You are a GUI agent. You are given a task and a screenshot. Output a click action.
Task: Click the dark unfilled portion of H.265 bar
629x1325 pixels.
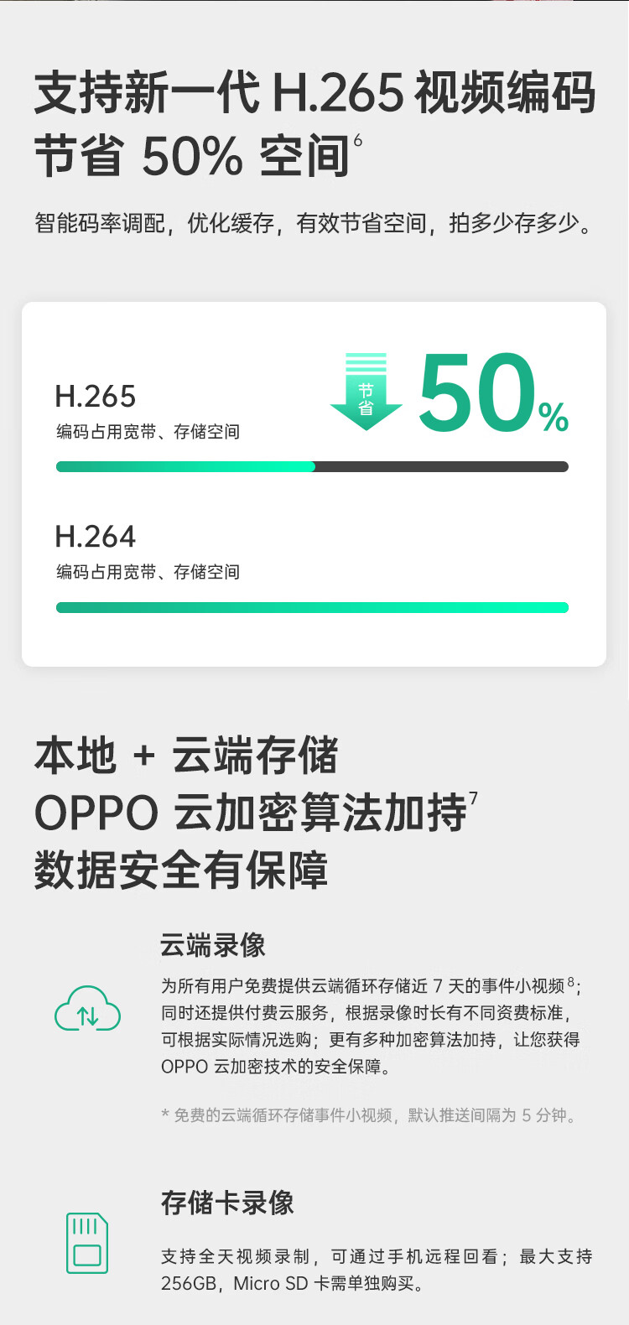pyautogui.click(x=442, y=467)
